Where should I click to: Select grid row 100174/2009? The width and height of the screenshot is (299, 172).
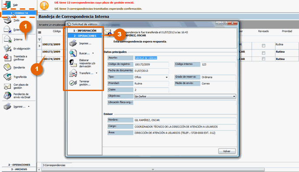[51, 59]
